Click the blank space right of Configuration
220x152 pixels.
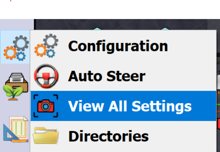192,46
